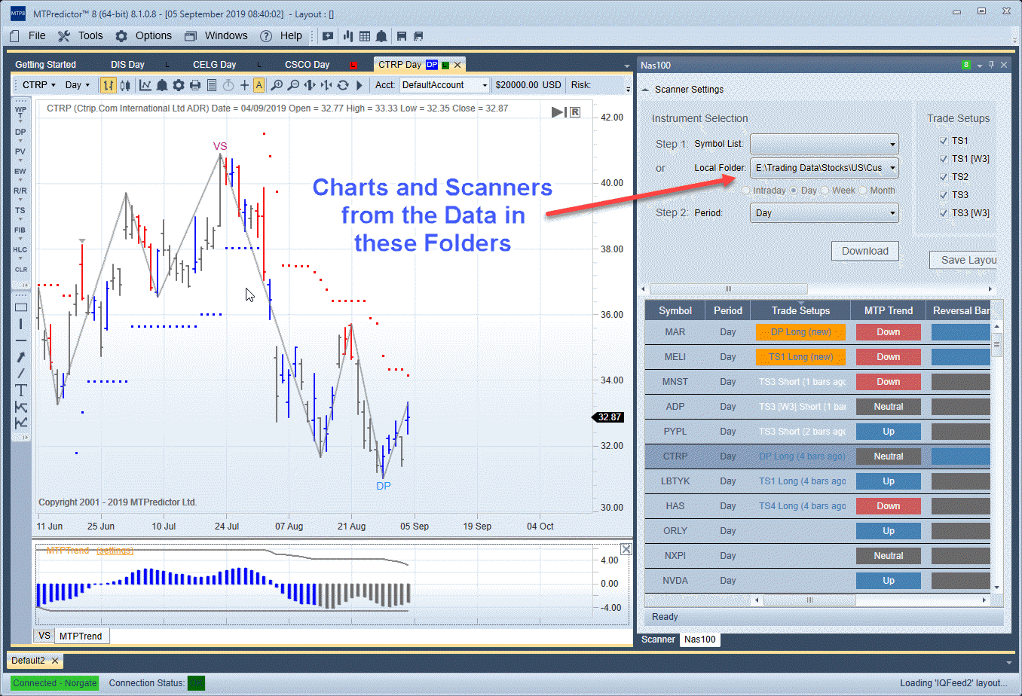This screenshot has width=1022, height=696.
Task: Toggle the TS1 trade setup checkbox
Action: point(944,141)
